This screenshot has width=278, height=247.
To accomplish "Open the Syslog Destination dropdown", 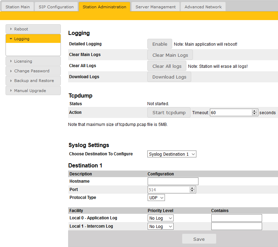I will point(172,154).
